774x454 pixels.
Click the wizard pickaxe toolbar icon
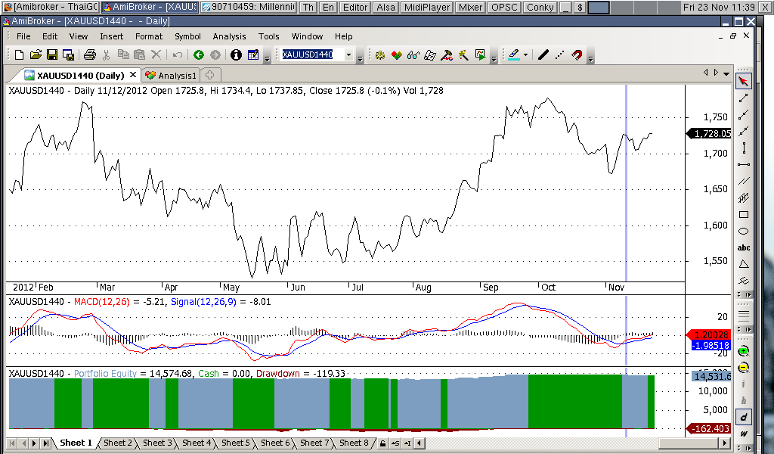[x=463, y=54]
